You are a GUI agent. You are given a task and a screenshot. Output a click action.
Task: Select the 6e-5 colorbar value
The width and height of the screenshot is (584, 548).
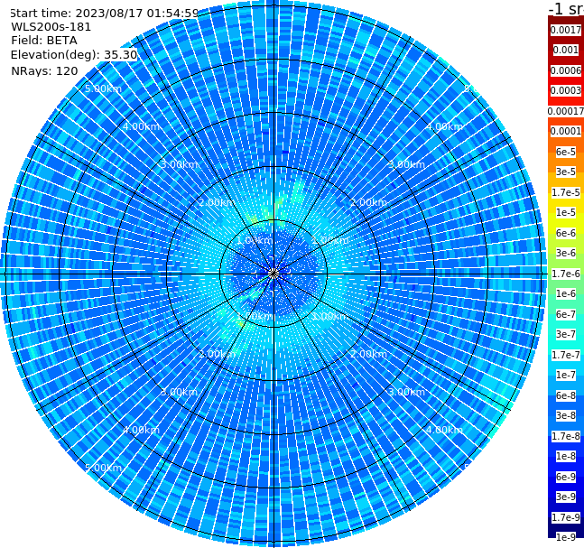(566, 152)
